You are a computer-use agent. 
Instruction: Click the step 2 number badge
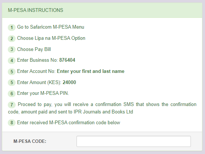[x=12, y=39]
